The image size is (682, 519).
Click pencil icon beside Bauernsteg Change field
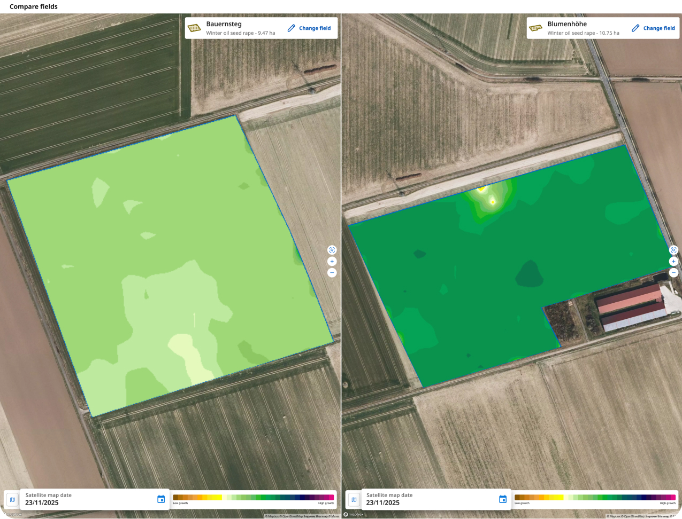click(x=292, y=28)
